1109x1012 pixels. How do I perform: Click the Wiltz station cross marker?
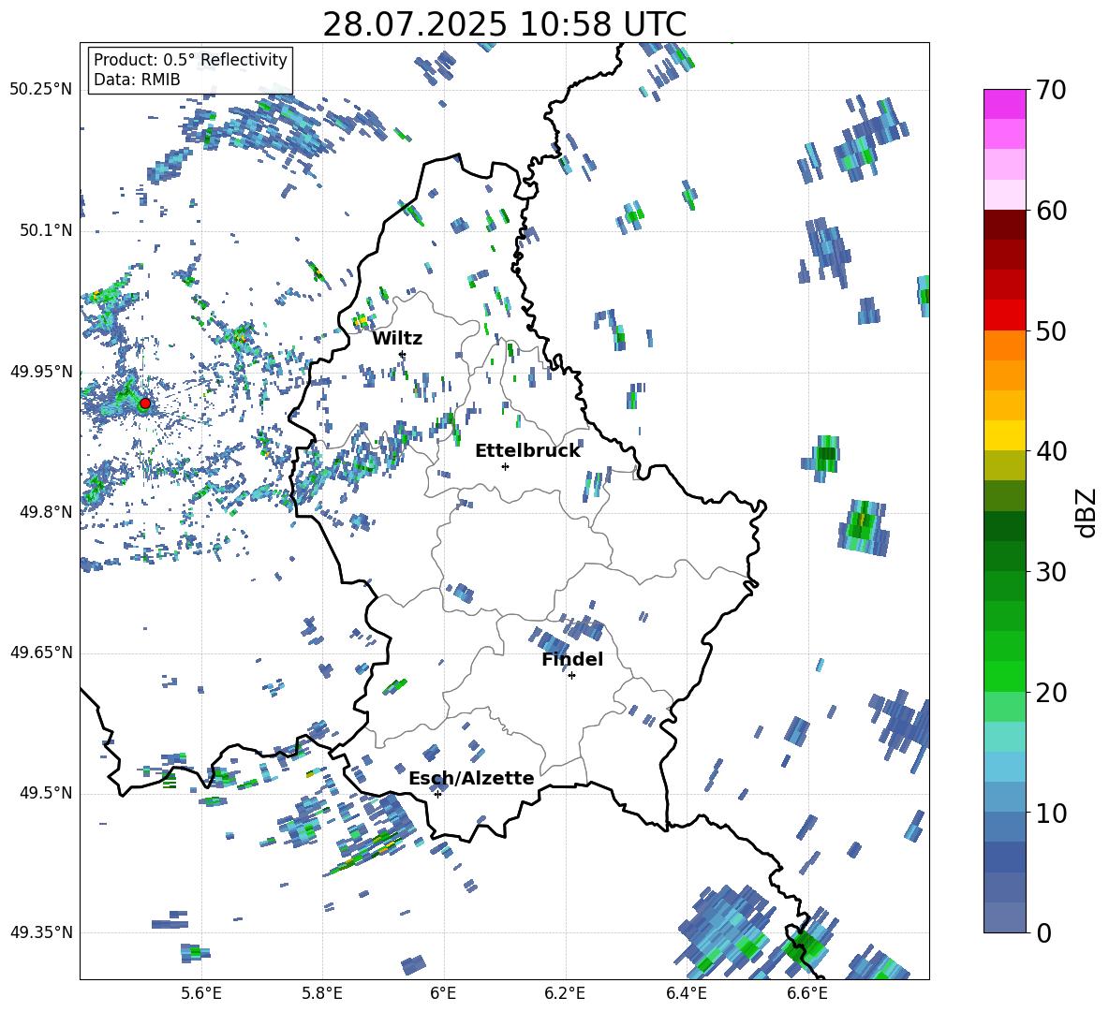(x=403, y=354)
